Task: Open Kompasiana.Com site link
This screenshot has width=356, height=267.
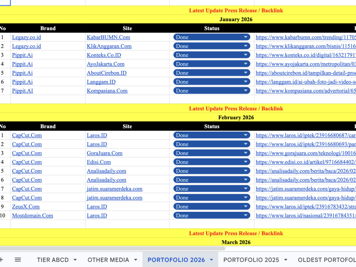Action: pos(107,91)
